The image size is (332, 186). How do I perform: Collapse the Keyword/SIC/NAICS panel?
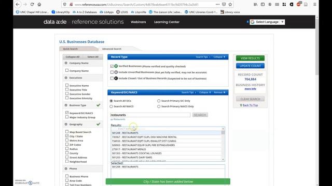tap(205, 92)
